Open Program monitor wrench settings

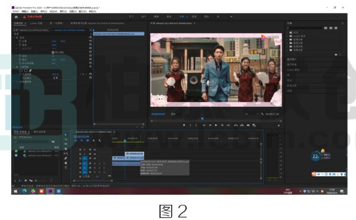262,114
